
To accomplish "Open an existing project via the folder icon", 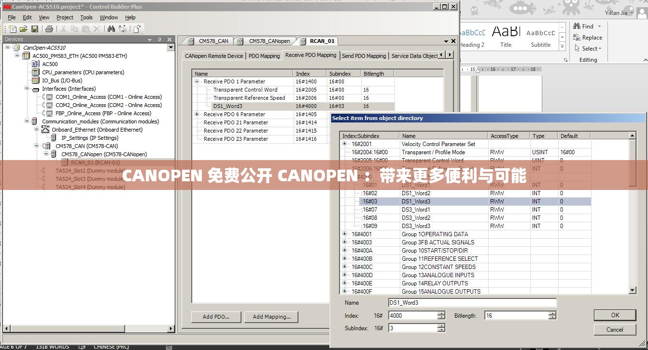I will 23,29.
